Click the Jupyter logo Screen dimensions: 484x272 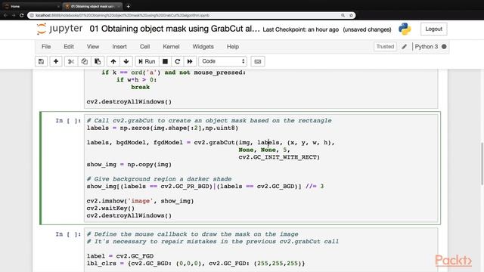click(x=60, y=29)
